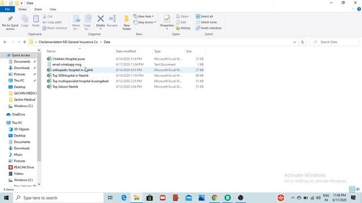Click Paste shortcut in ribbon
Viewport: 362px width, 203px height.
(x=55, y=28)
